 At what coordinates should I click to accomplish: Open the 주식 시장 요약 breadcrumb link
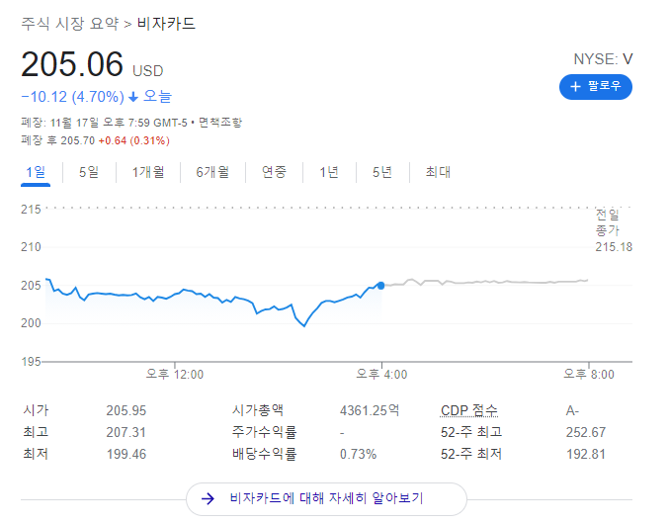point(70,23)
